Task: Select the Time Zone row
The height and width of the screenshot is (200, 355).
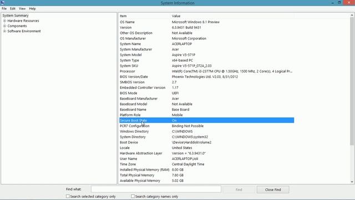Action: click(206, 164)
